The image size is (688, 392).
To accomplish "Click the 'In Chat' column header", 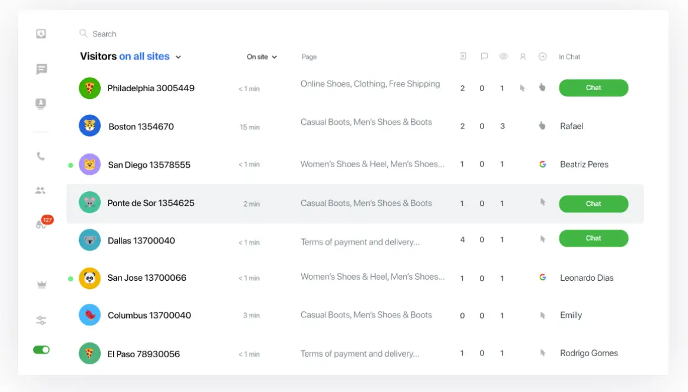I will coord(570,57).
